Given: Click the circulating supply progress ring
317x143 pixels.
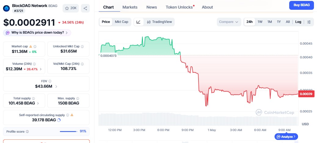Looking at the screenshot, I should [59, 120].
